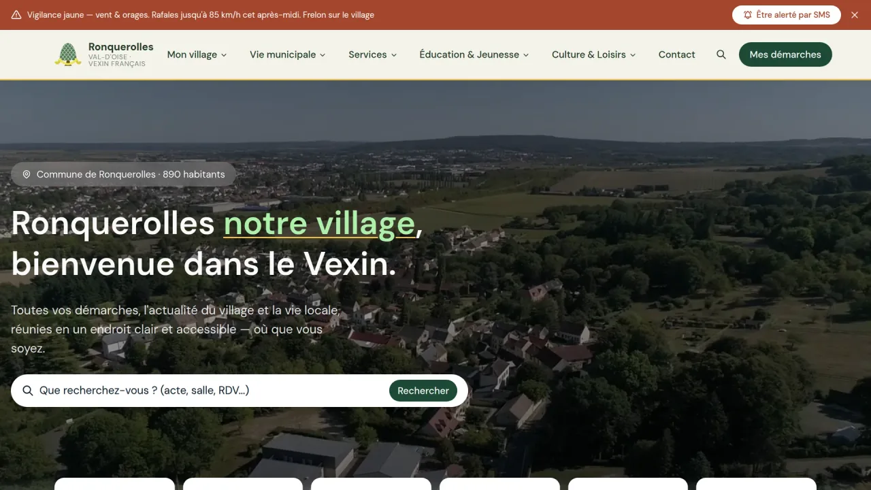Screen dimensions: 871x490
Task: Click magnifier icon inside hero search box
Action: [28, 391]
